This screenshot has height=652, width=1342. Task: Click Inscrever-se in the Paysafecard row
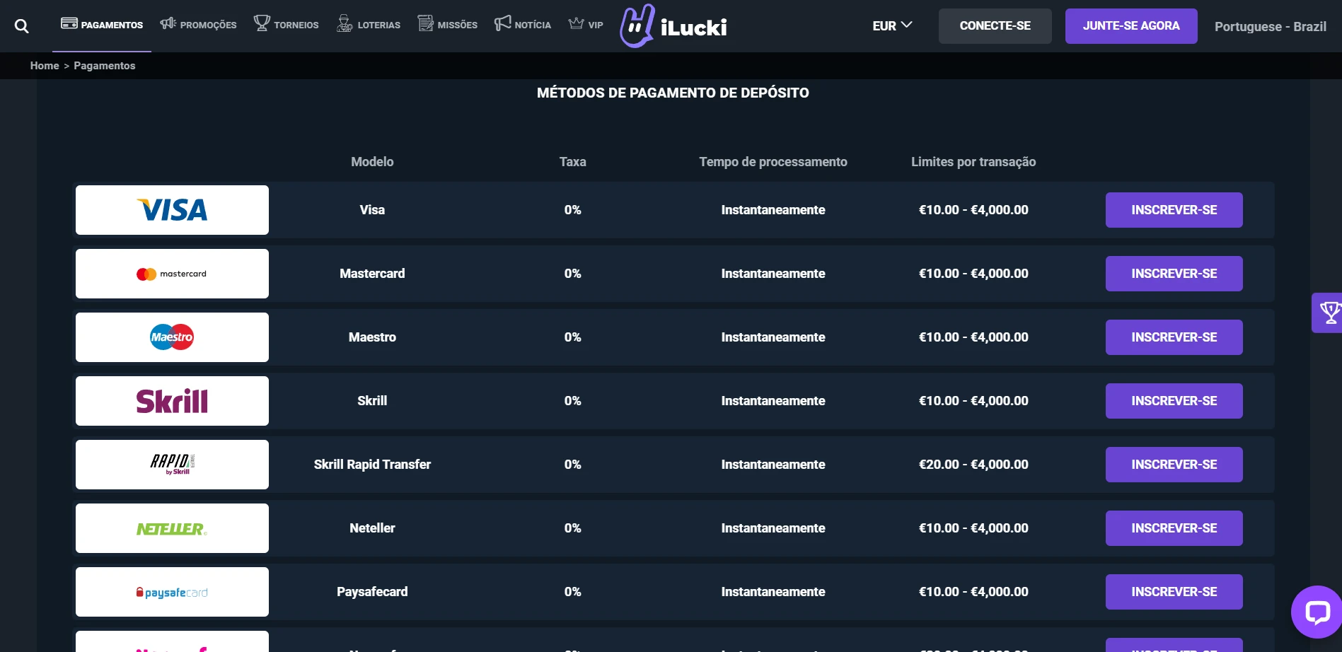(1174, 592)
